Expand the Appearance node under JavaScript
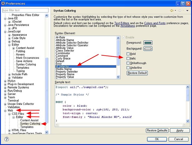 tap(9, 35)
